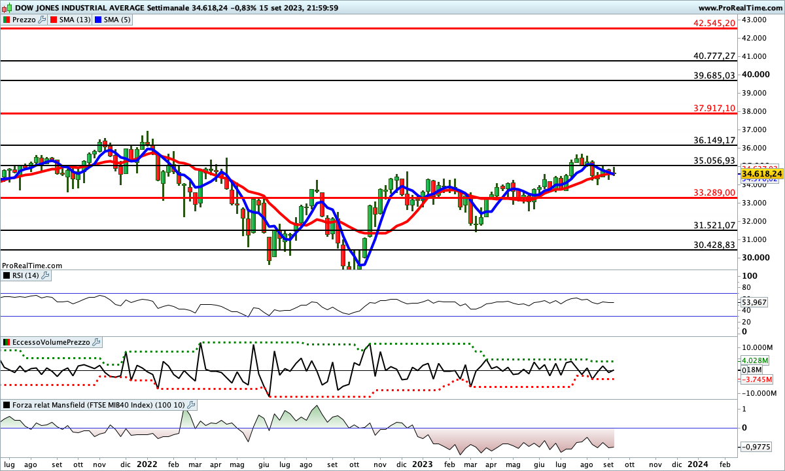Click the red SMA (13) color swatch
The width and height of the screenshot is (785, 471).
(x=53, y=20)
